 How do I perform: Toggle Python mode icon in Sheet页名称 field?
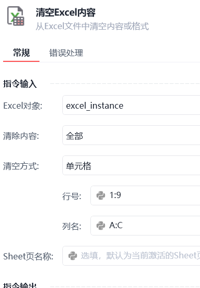[73, 256]
